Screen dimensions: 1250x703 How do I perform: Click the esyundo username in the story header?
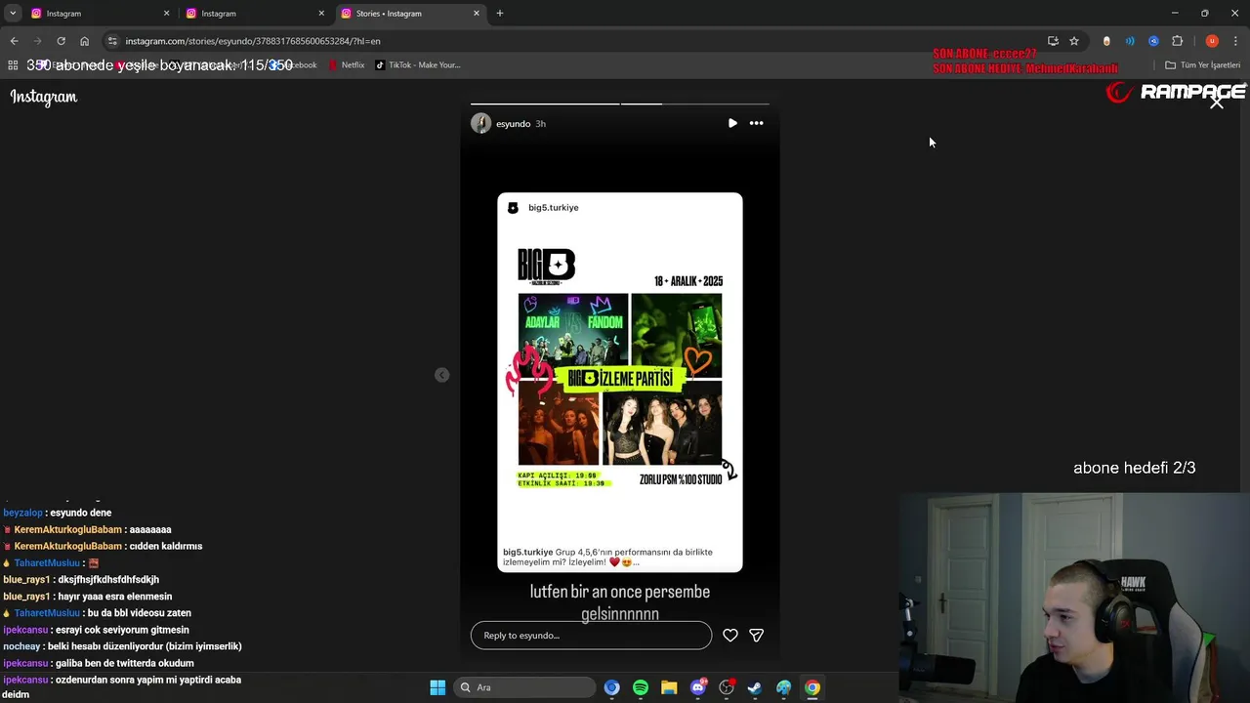click(x=513, y=124)
